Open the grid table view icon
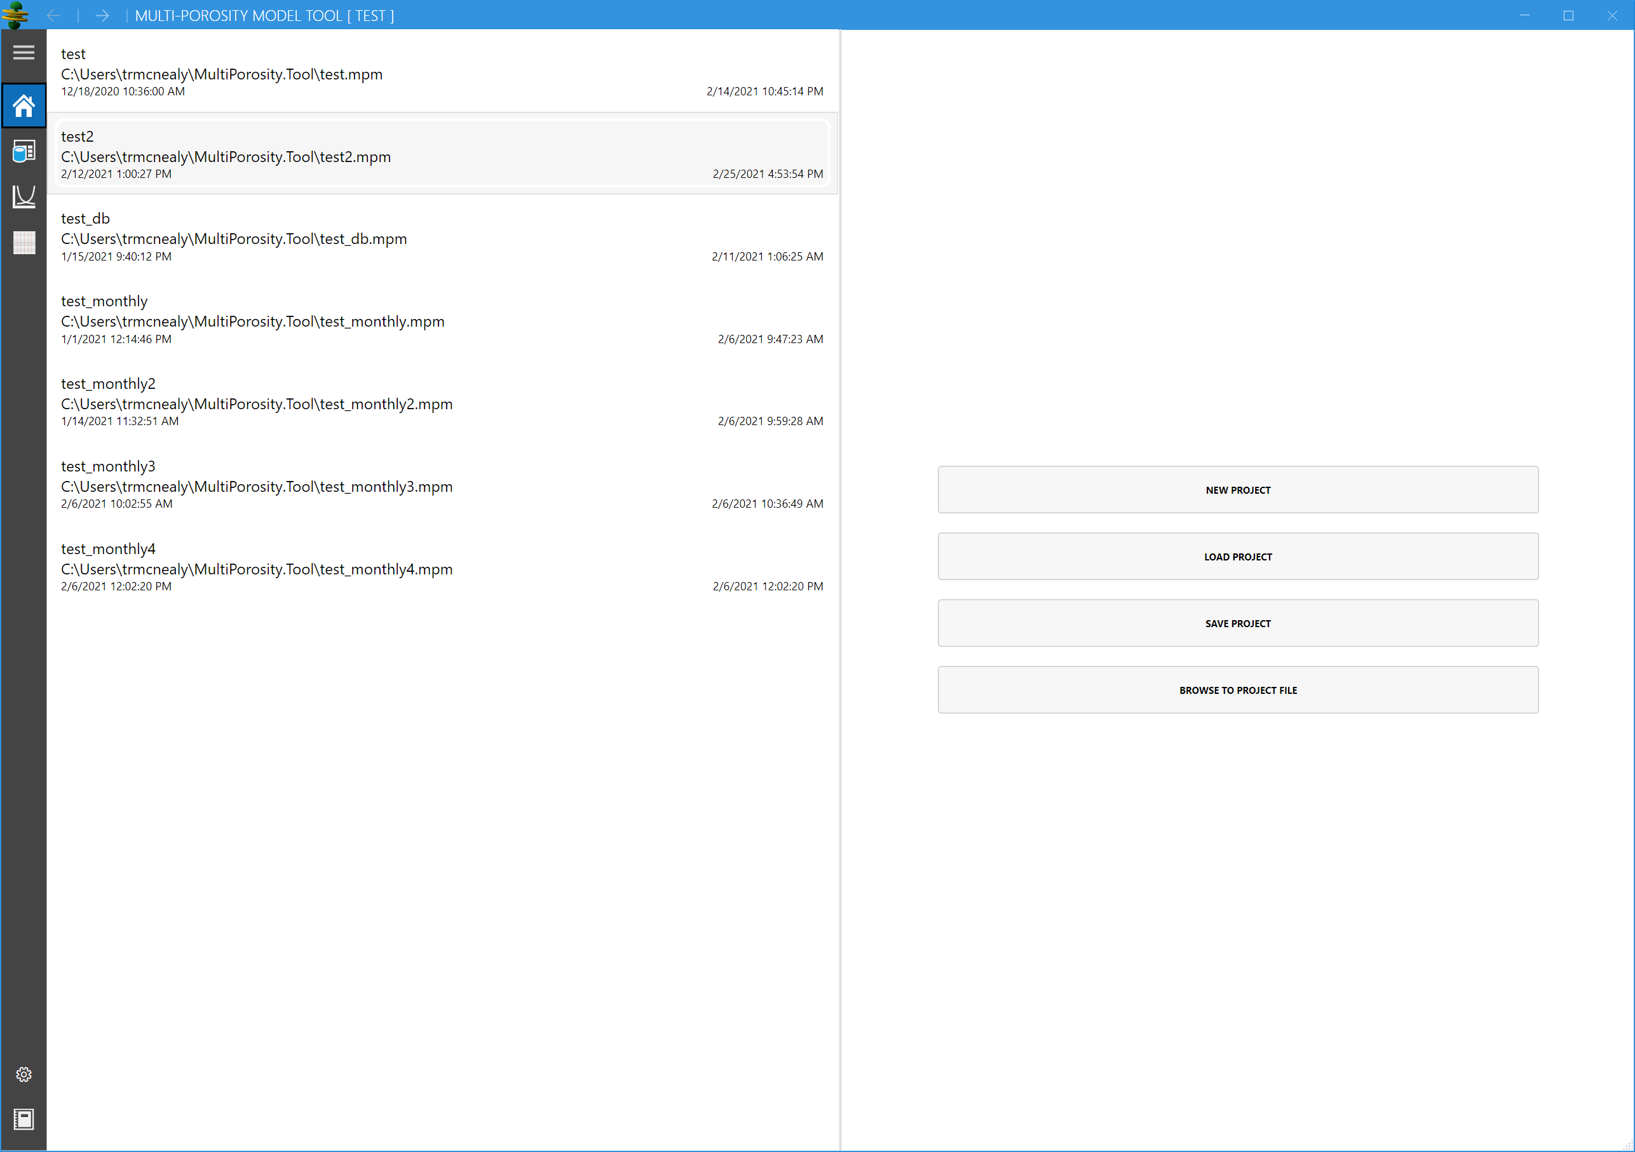1635x1152 pixels. (24, 243)
